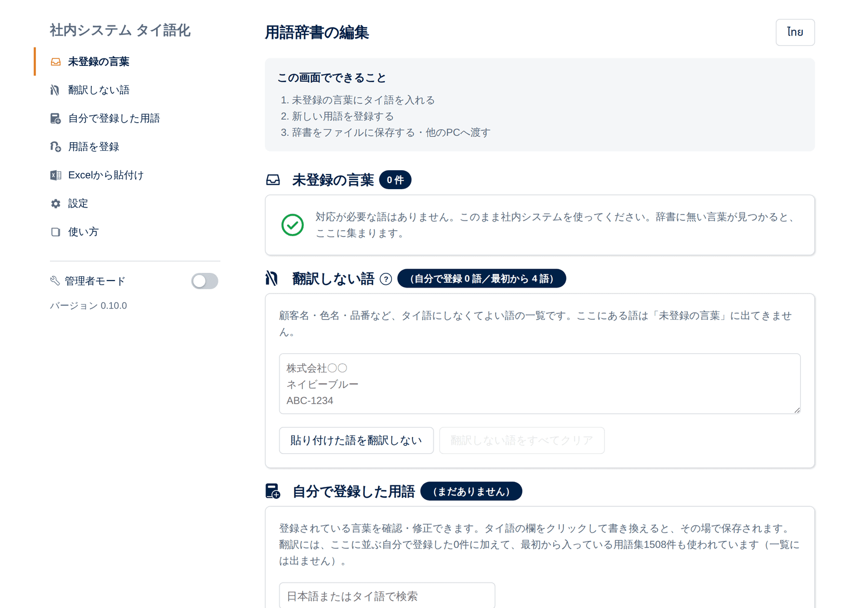Click the 自分で登録した用語 sidebar icon
The height and width of the screenshot is (608, 865).
56,118
